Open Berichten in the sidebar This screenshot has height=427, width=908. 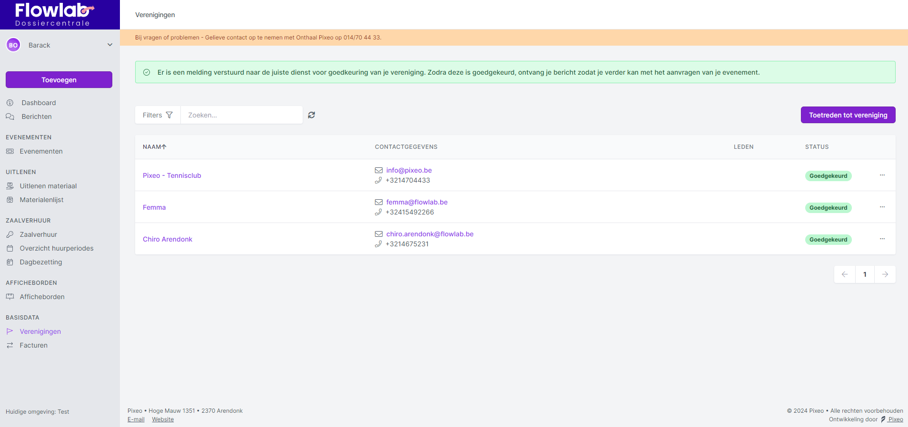click(37, 116)
